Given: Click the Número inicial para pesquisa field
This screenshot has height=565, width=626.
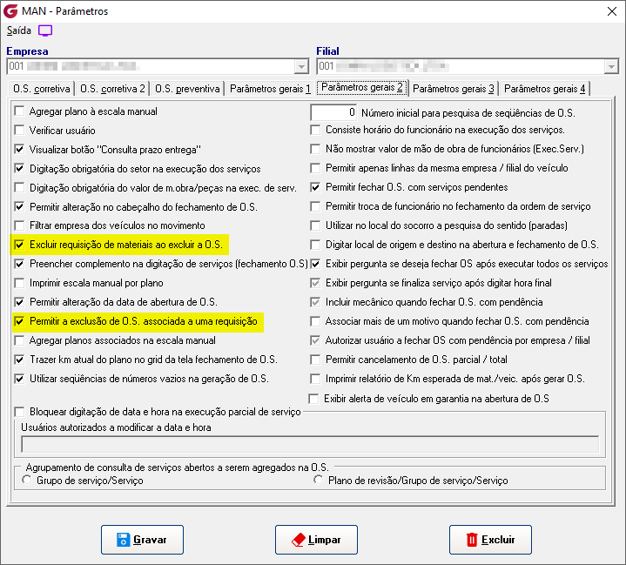Looking at the screenshot, I should (333, 112).
